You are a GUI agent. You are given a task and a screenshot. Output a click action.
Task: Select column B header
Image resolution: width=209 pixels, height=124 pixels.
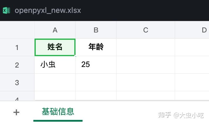tap(96, 30)
